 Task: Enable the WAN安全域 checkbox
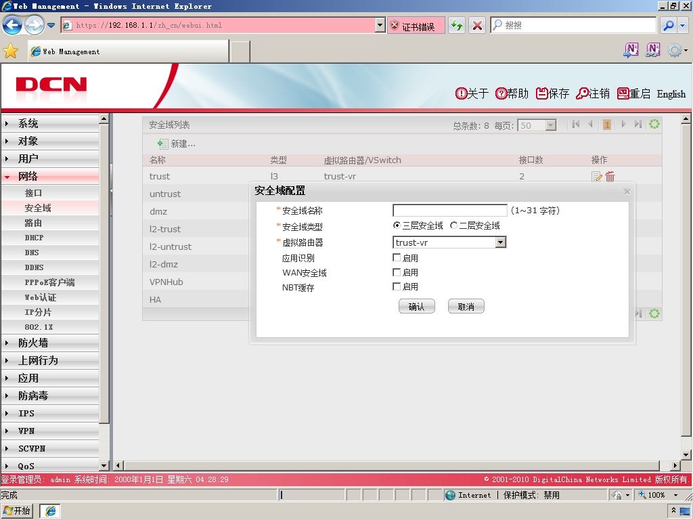click(x=397, y=272)
